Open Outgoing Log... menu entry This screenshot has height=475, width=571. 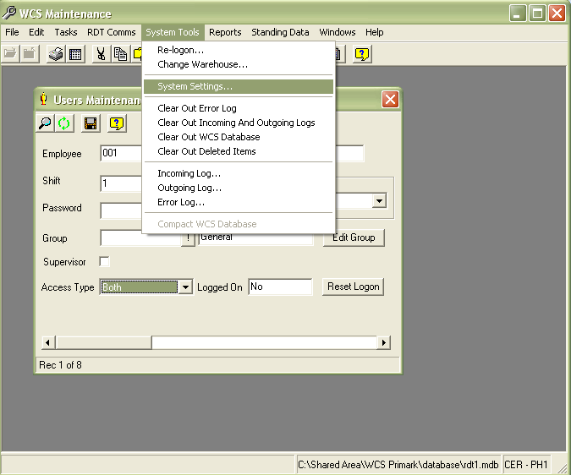(x=239, y=188)
